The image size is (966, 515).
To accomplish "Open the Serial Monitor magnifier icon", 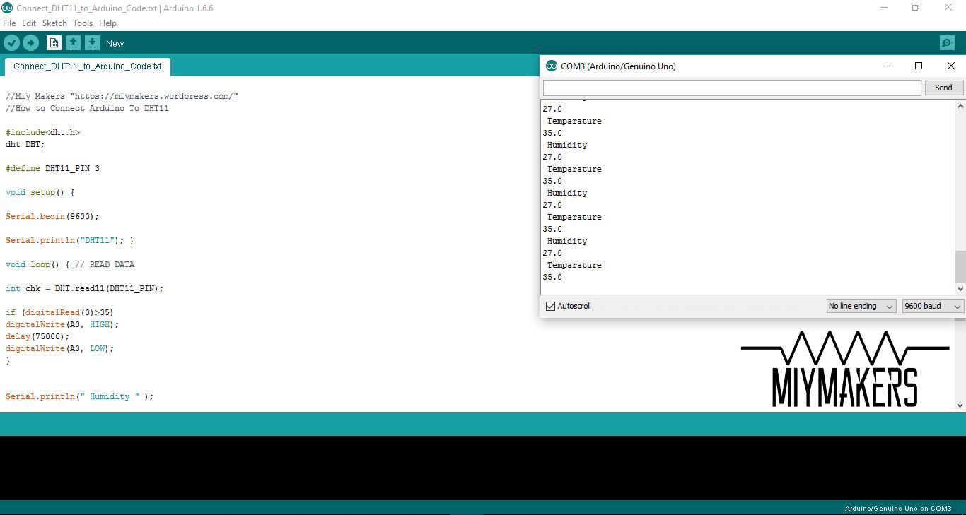I will (x=947, y=43).
